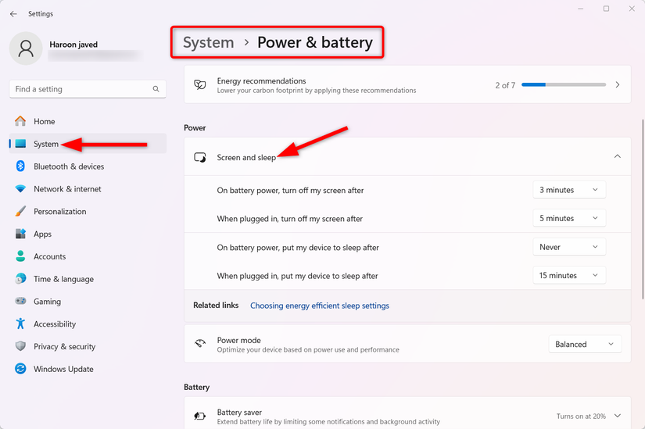Click the search magnifier icon
Viewport: 645px width, 429px height.
(156, 89)
